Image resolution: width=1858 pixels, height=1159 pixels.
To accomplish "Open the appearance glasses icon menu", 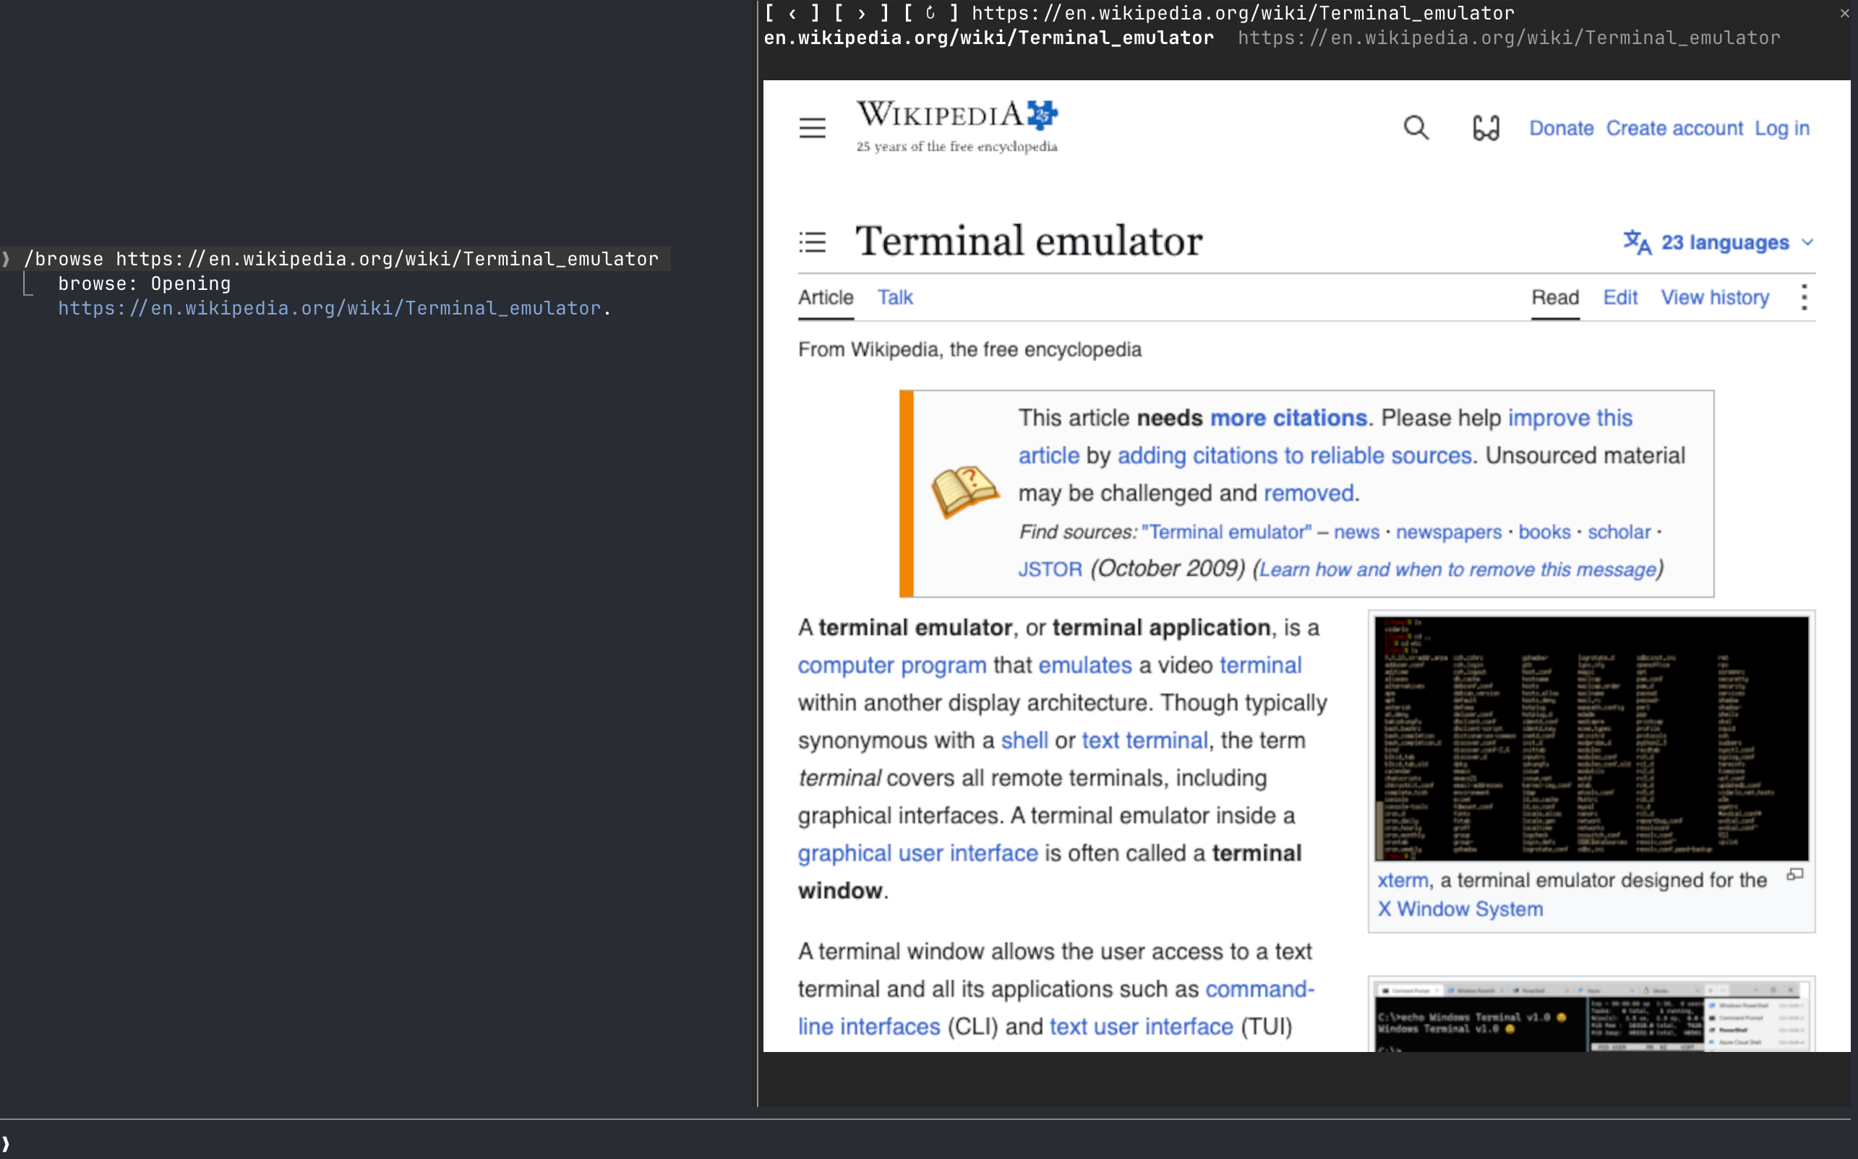I will click(1486, 128).
